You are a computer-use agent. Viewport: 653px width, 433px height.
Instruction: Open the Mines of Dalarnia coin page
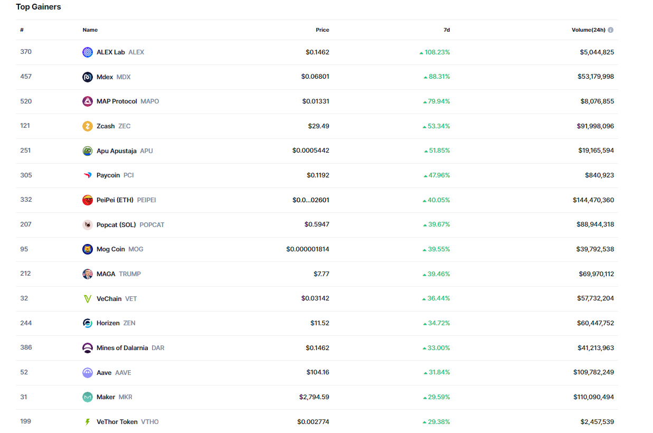click(122, 348)
